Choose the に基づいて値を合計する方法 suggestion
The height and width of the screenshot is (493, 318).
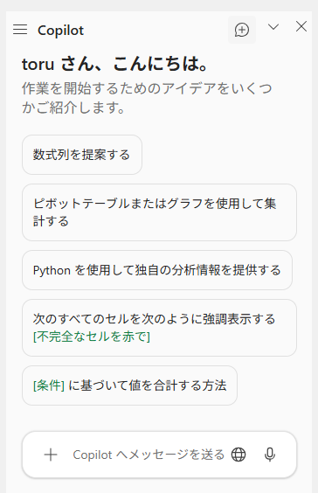point(129,385)
